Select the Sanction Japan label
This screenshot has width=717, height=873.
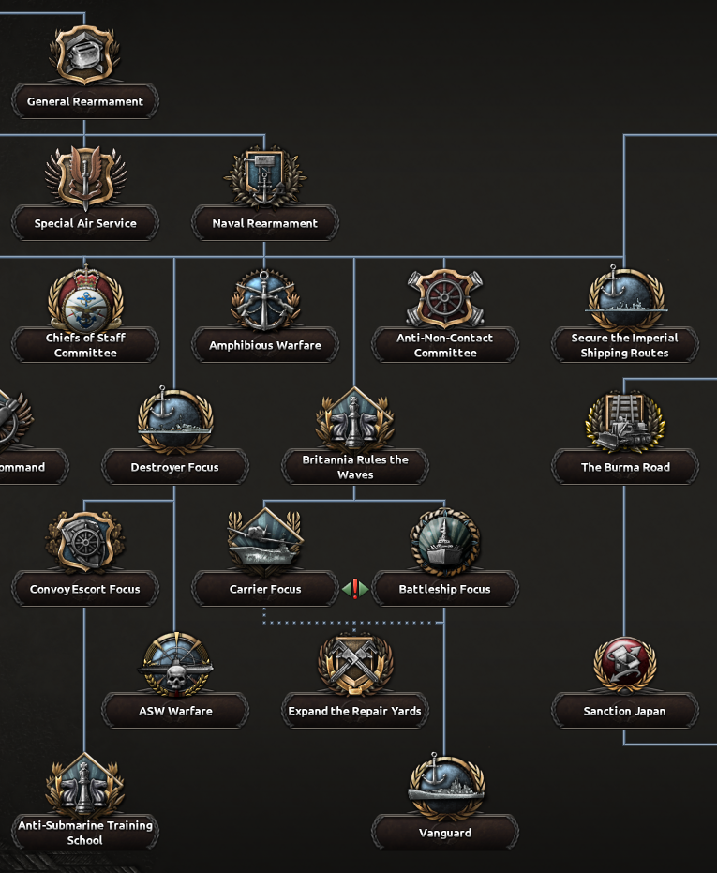[624, 711]
